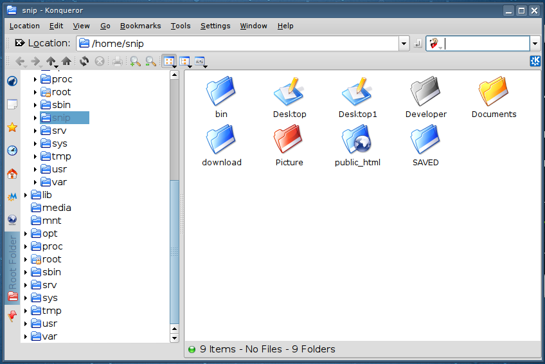Screen dimensions: 545x364
Task: Go to home folder via toolbar
Action: click(66, 62)
